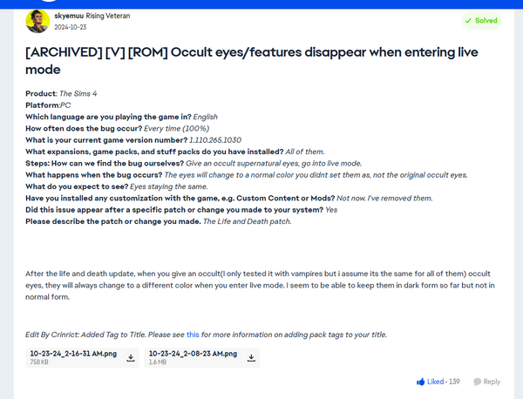Click the Reply button text
Viewport: 523px width, 399px height.
[492, 382]
